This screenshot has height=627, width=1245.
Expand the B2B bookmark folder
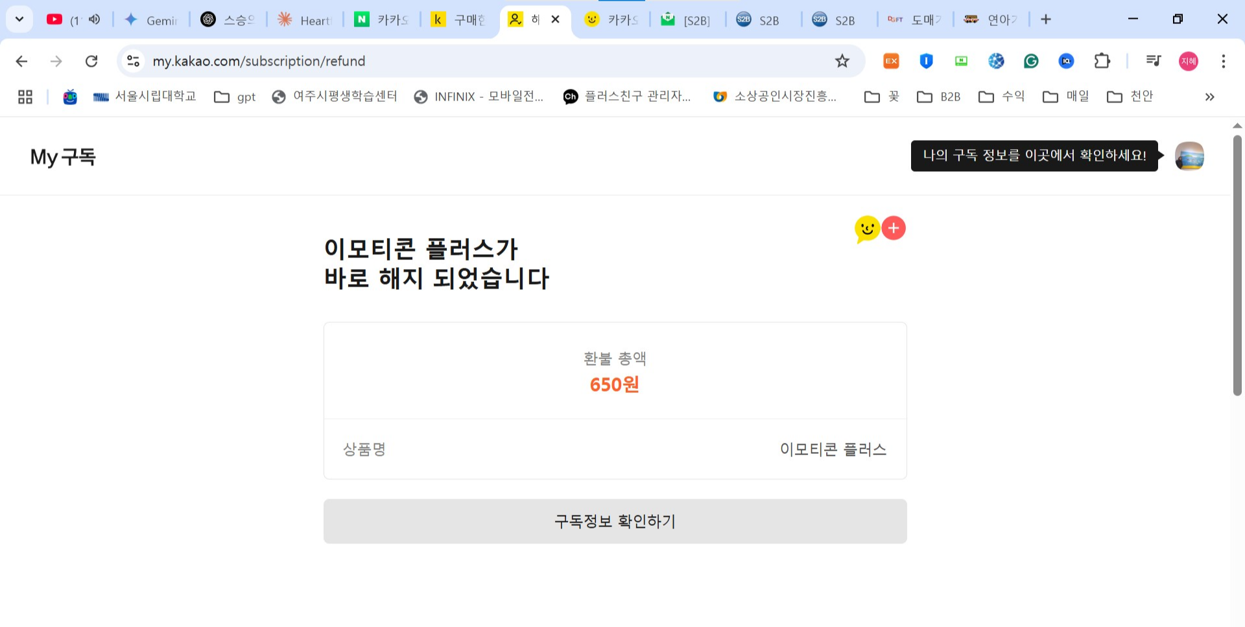tap(939, 97)
